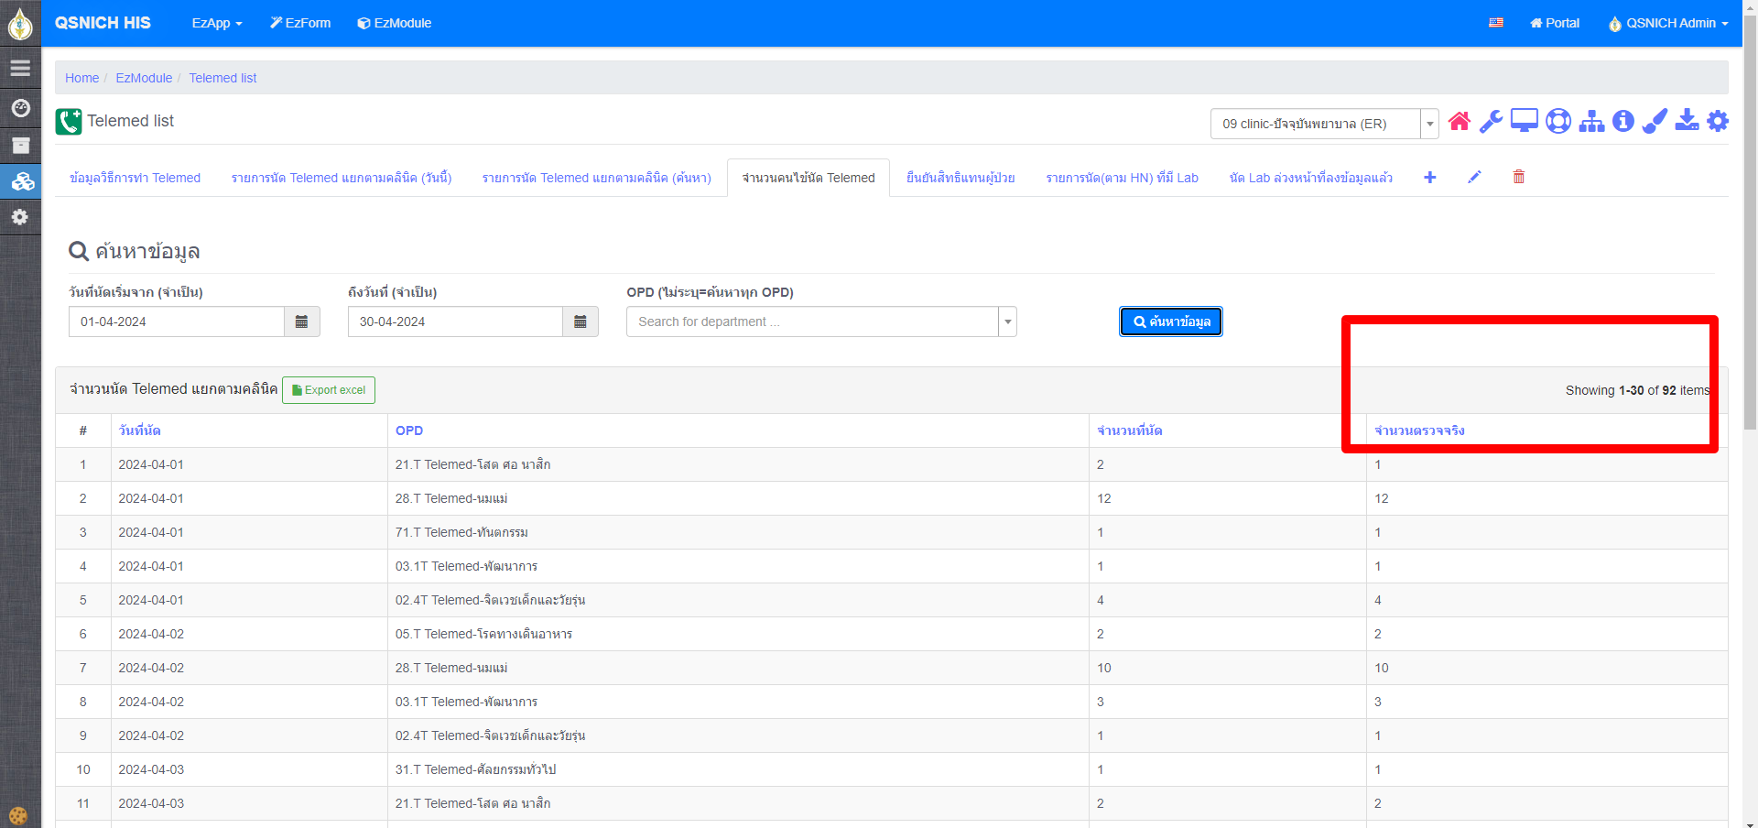Click the red trash delete icon
Screen dimensions: 1758x828
tap(1519, 177)
